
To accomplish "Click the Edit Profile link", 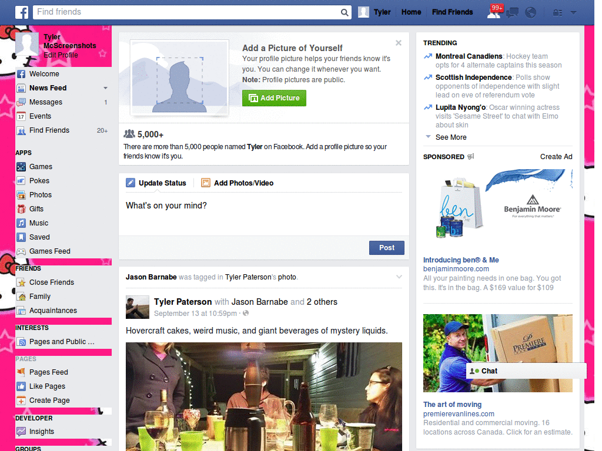I will tap(61, 55).
